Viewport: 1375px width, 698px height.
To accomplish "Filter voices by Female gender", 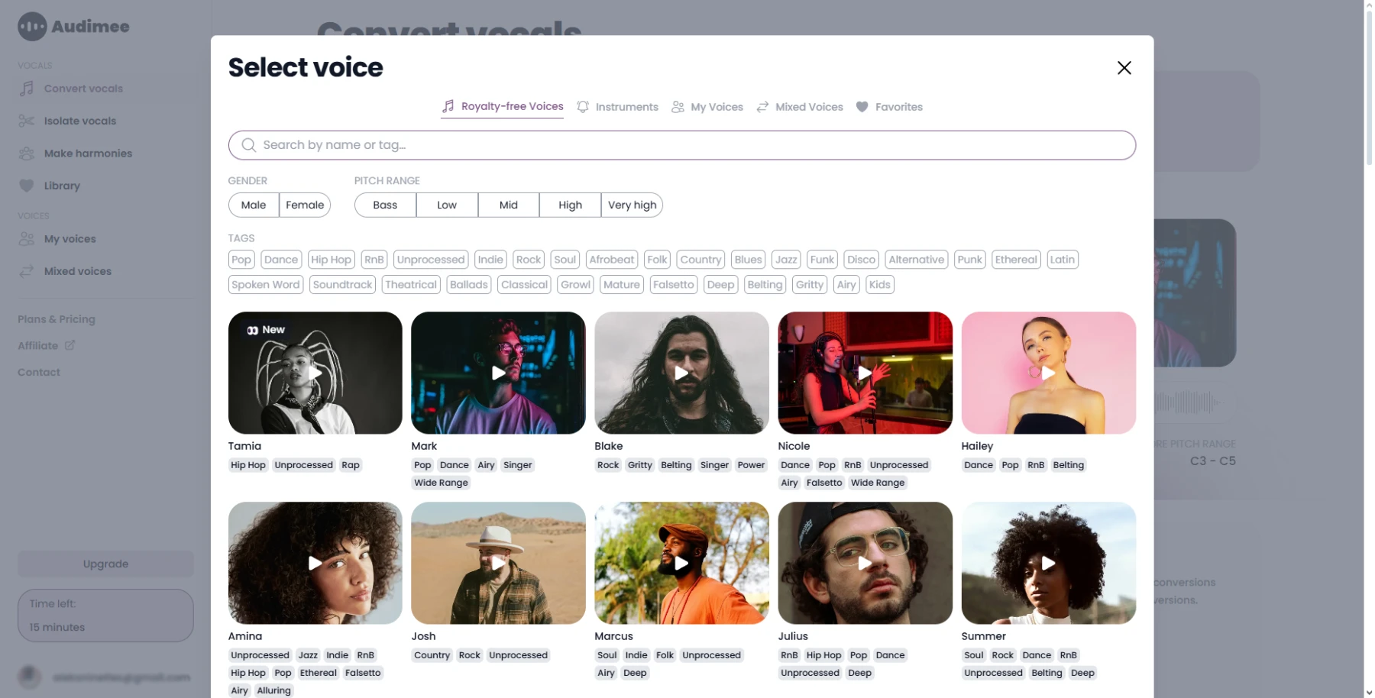I will point(305,205).
